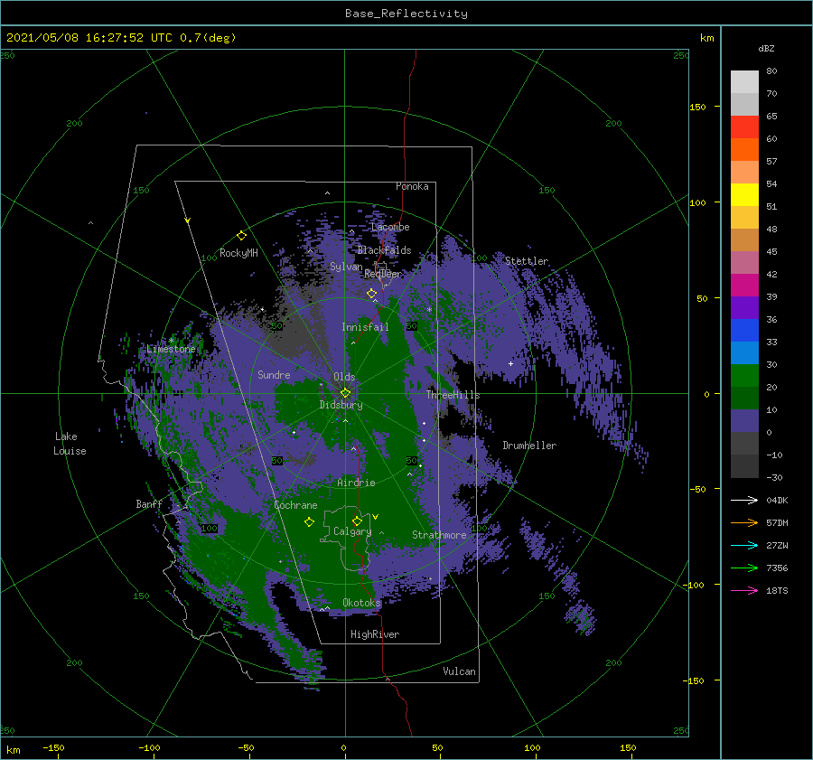Viewport: 813px width, 760px height.
Task: Click the Ponoka city label
Action: point(412,186)
